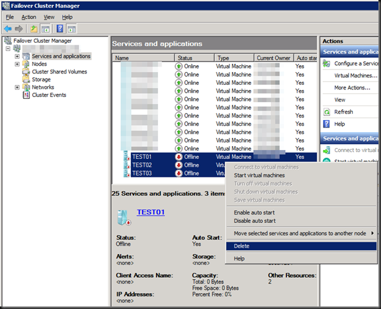
Task: Click the Nodes tree icon
Action: (26, 64)
